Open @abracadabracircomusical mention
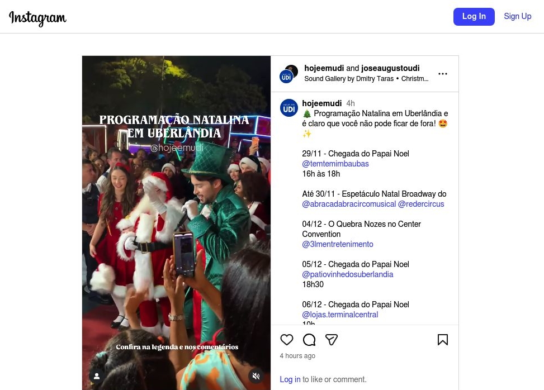544x390 pixels. pos(349,204)
